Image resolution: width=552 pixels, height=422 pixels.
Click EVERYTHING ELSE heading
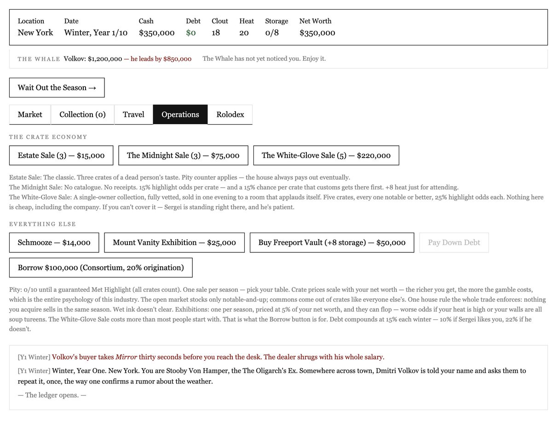coord(42,224)
